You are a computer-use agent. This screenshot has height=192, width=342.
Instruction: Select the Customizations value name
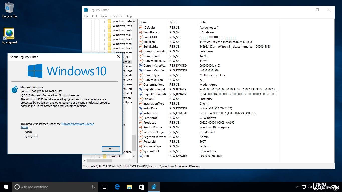coord(154,85)
